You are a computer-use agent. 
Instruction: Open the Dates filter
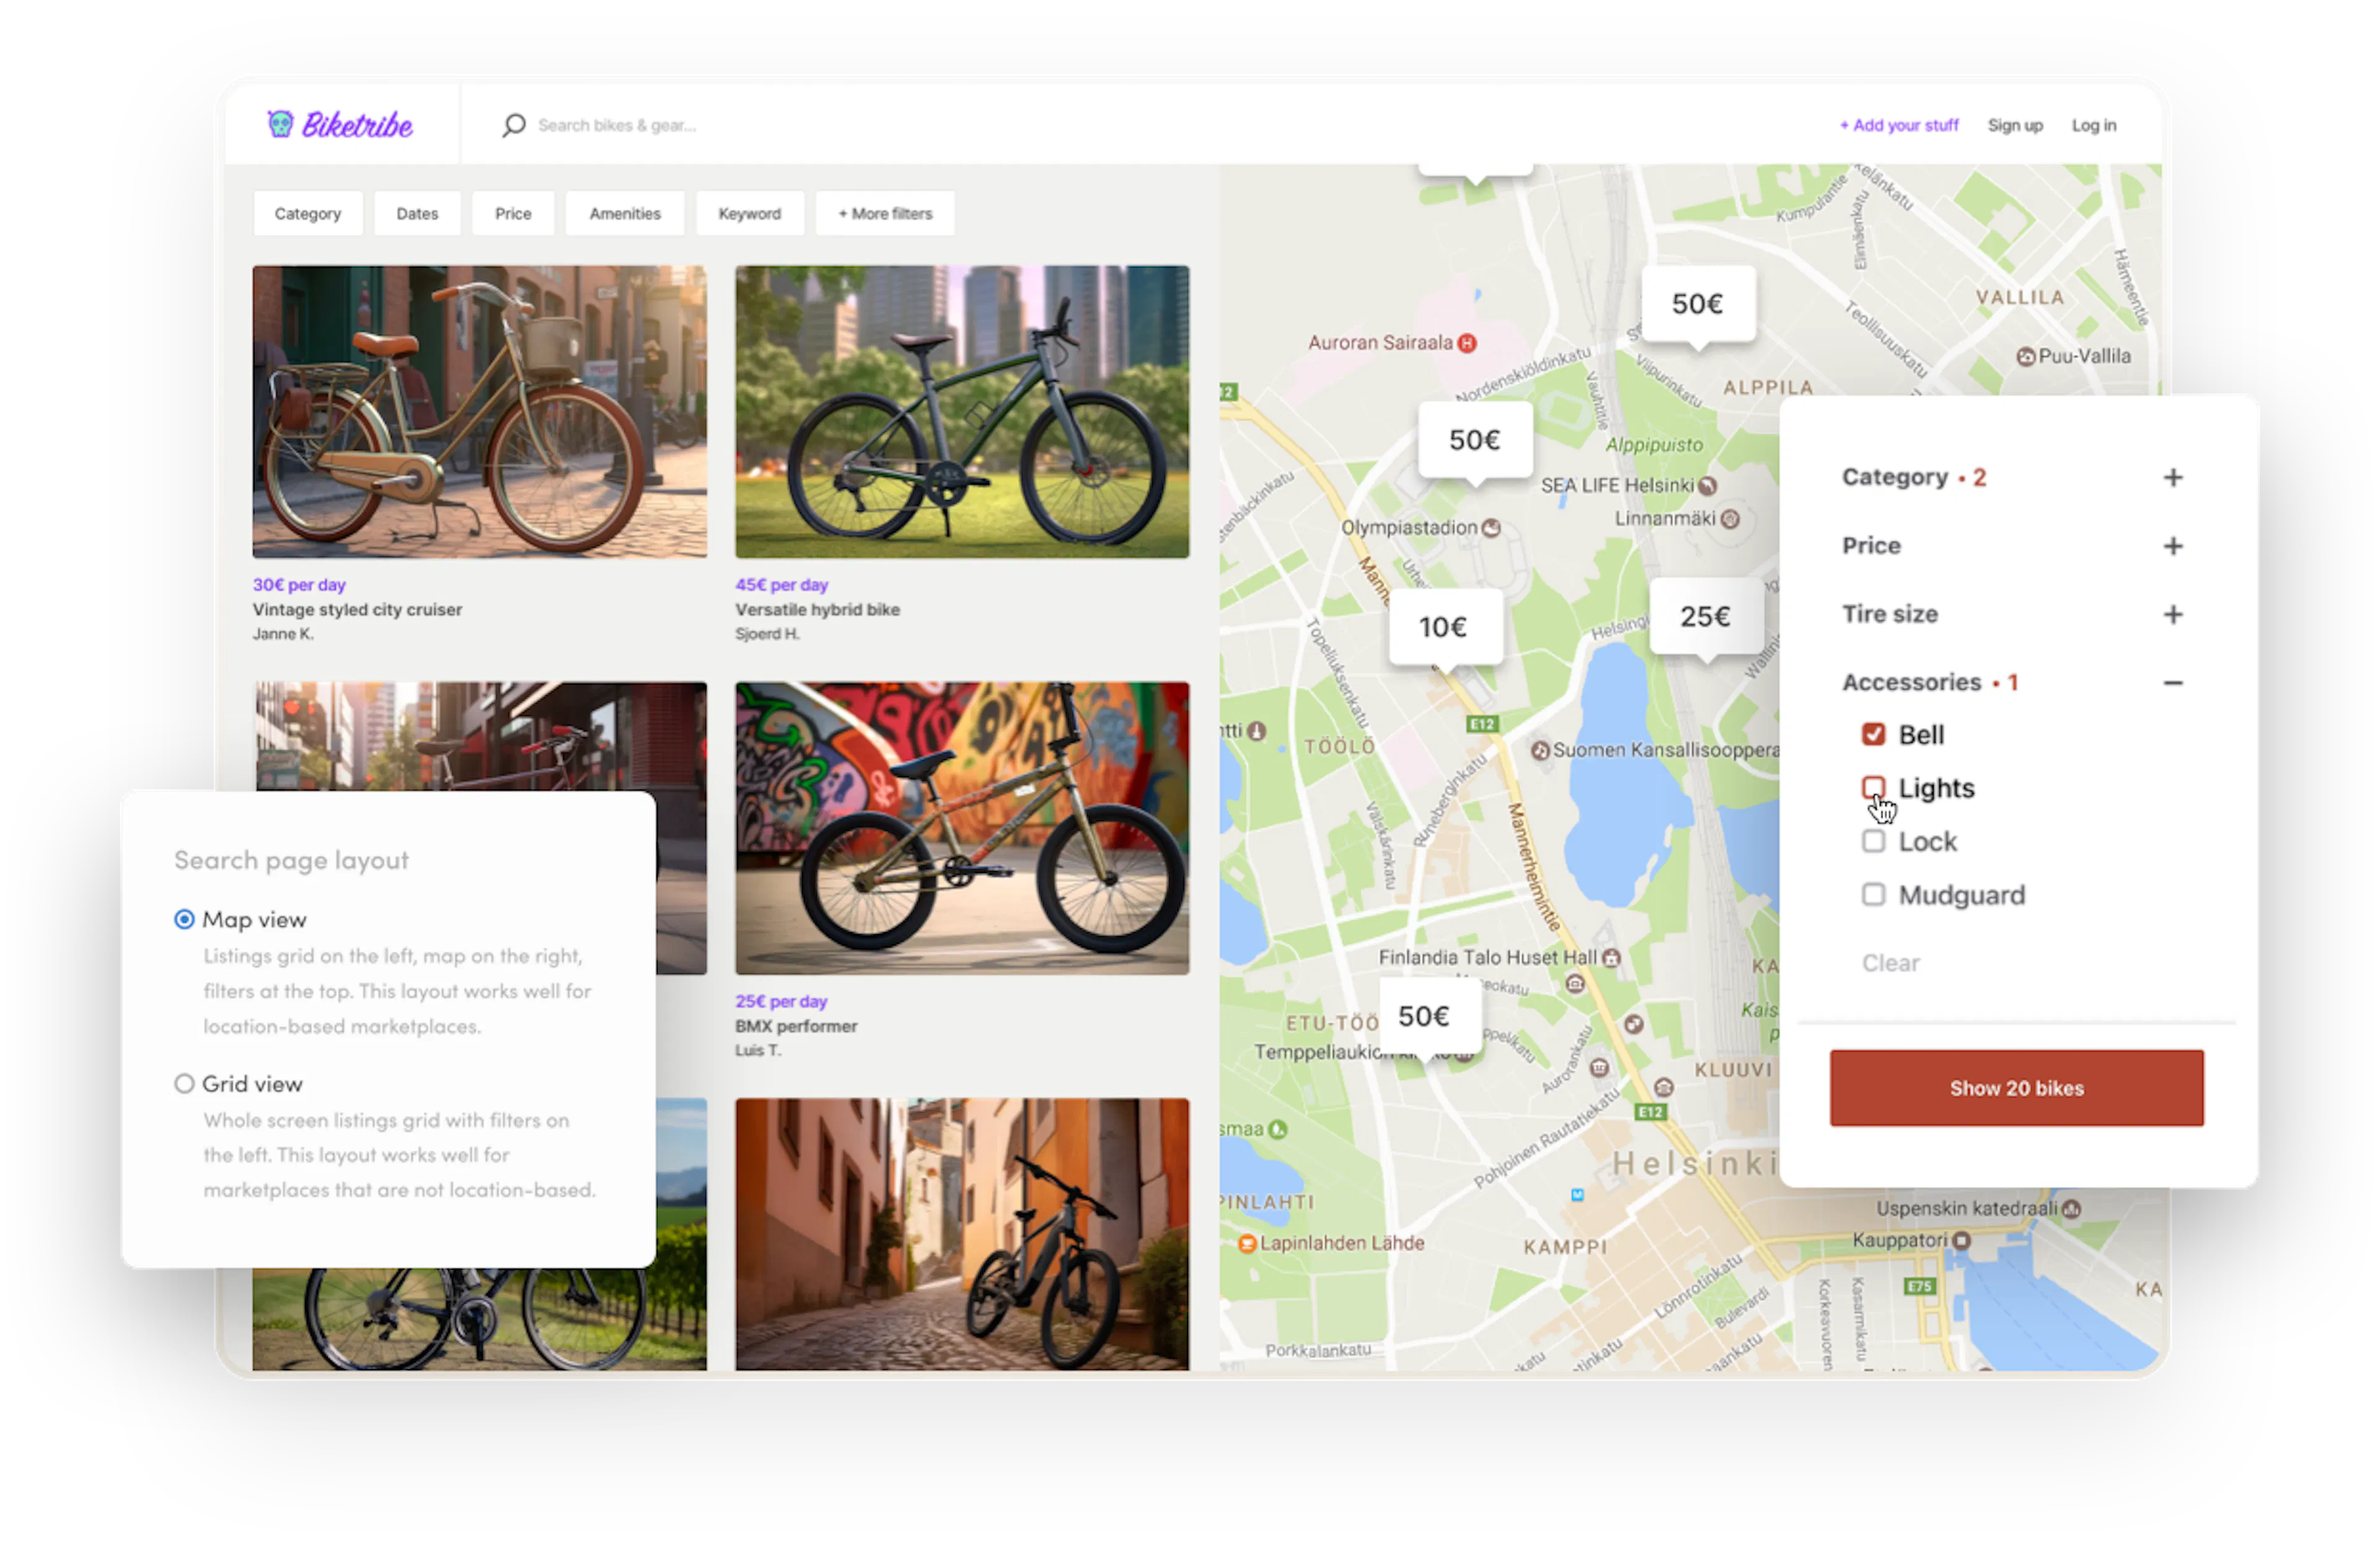pyautogui.click(x=417, y=213)
